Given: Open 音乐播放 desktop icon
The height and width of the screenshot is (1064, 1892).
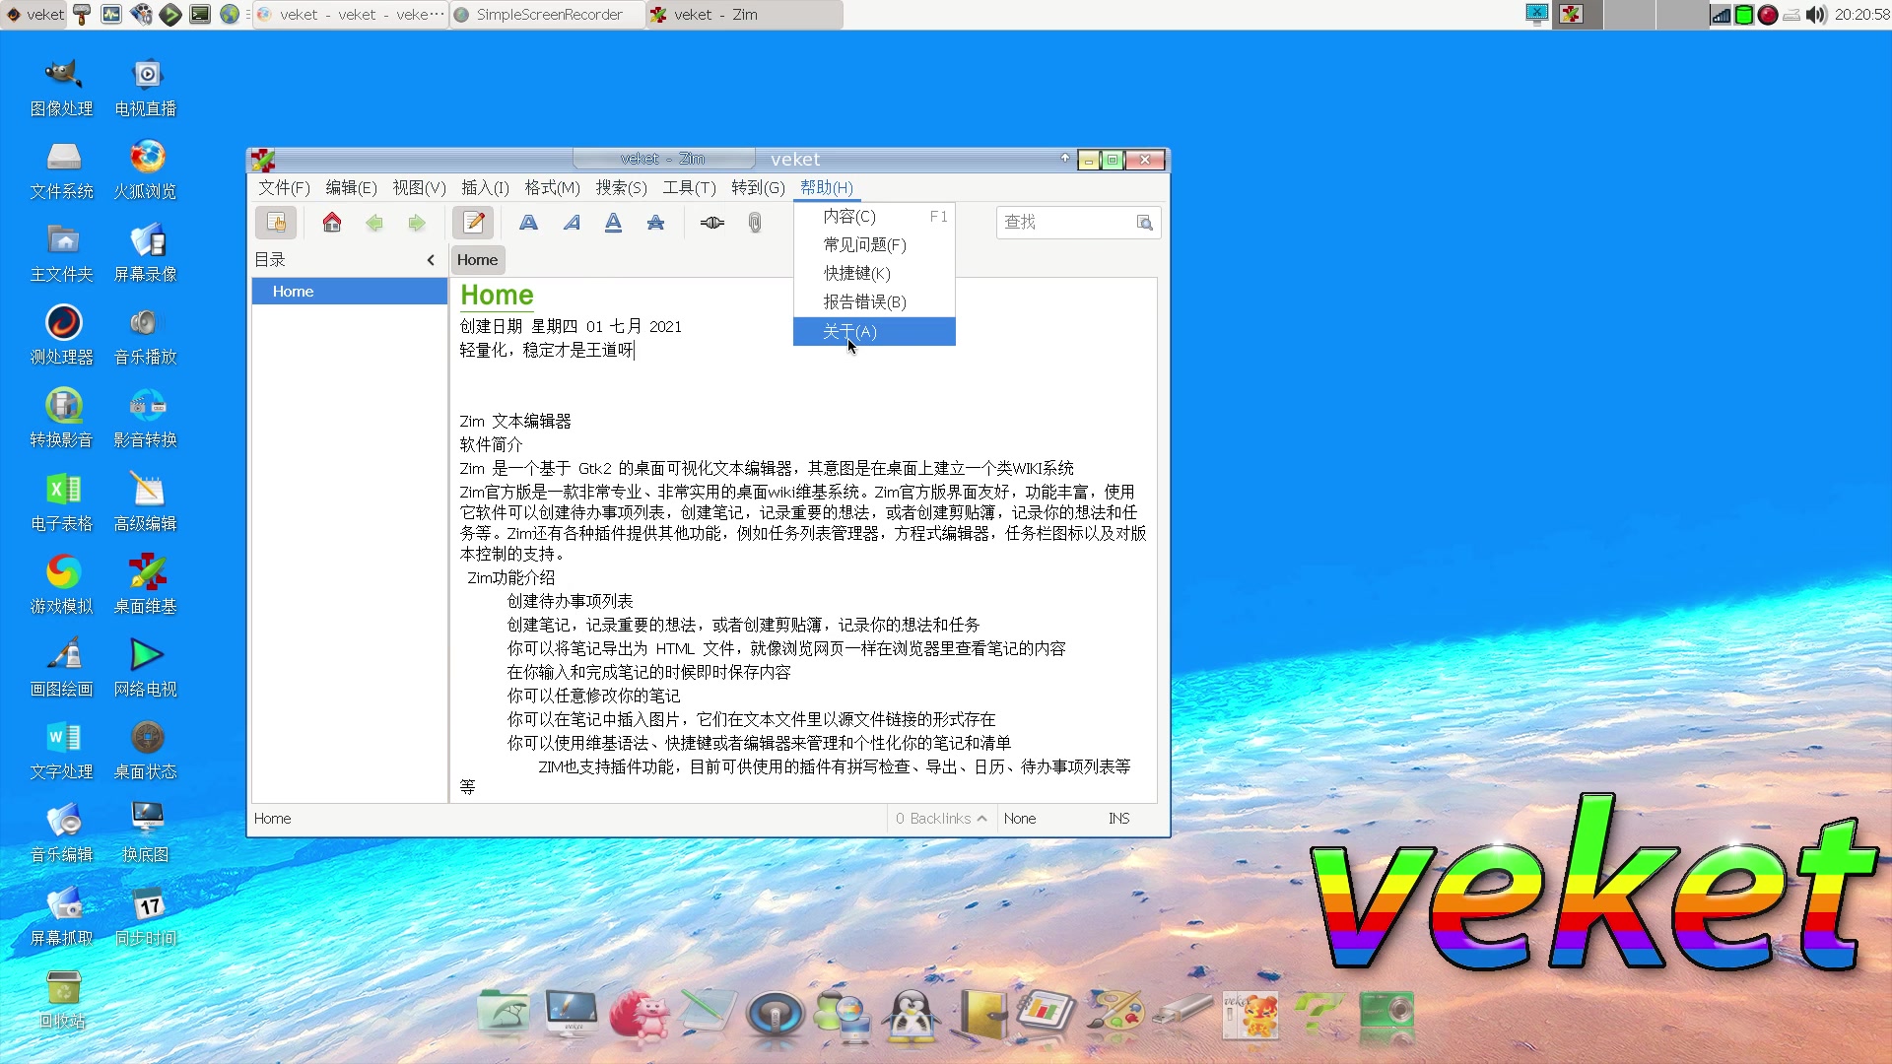Looking at the screenshot, I should 146,335.
